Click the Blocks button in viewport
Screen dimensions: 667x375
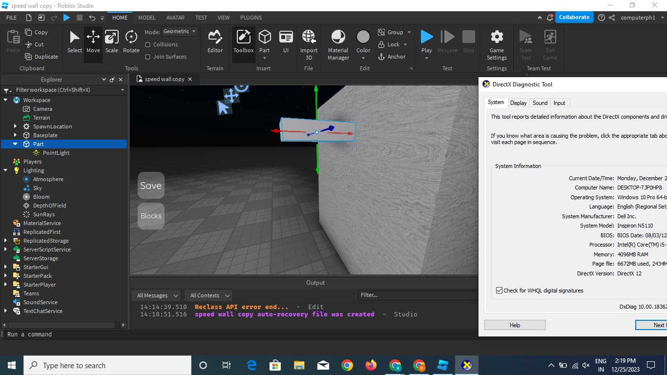coord(151,216)
